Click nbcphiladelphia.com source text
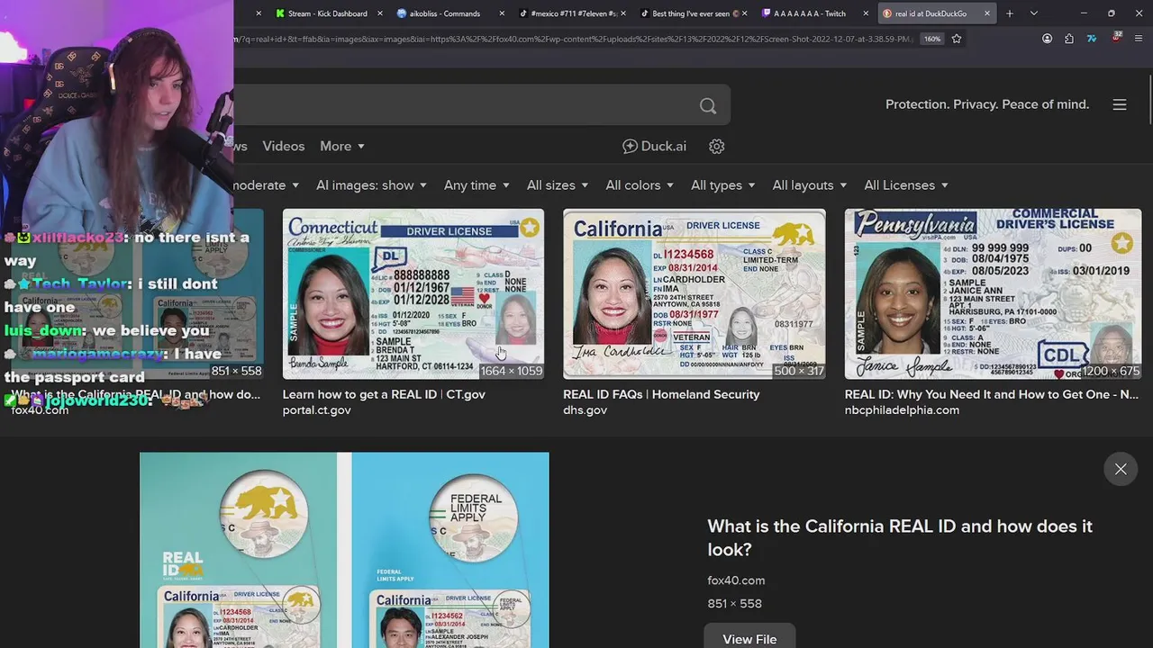This screenshot has height=648, width=1153. pyautogui.click(x=902, y=410)
